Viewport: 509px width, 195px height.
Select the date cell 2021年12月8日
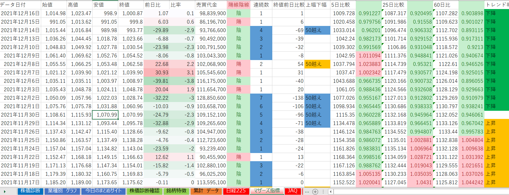[x=20, y=64]
